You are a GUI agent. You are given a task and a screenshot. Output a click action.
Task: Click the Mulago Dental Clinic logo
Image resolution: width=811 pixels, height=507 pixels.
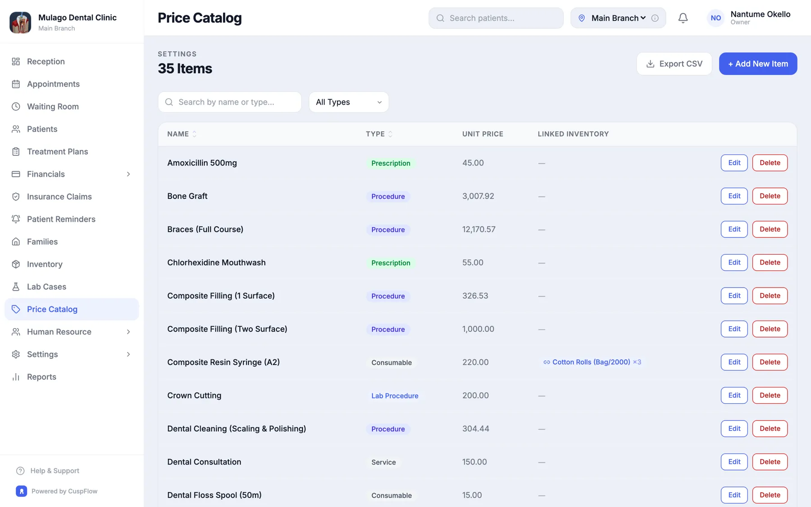(x=20, y=22)
